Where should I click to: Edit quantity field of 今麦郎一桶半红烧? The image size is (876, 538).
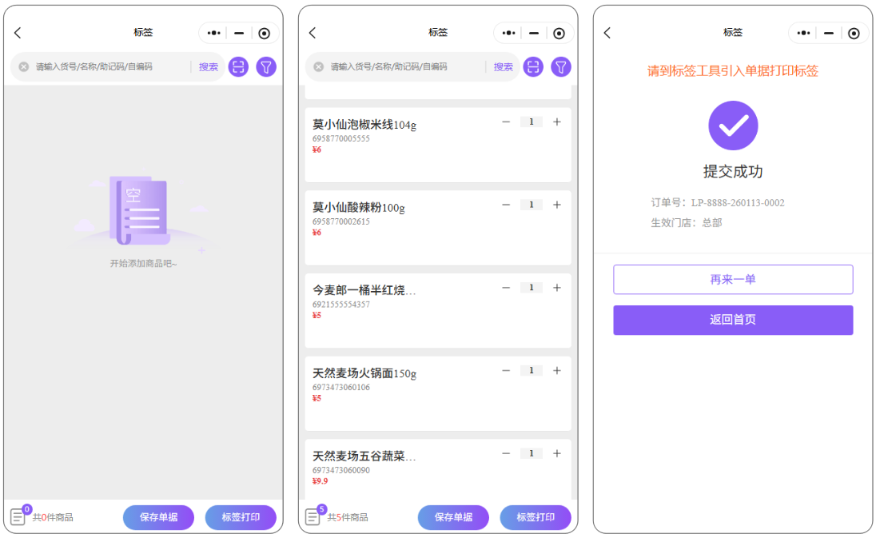[532, 288]
